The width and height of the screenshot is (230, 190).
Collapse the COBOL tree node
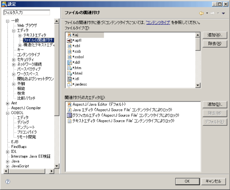[7, 113]
